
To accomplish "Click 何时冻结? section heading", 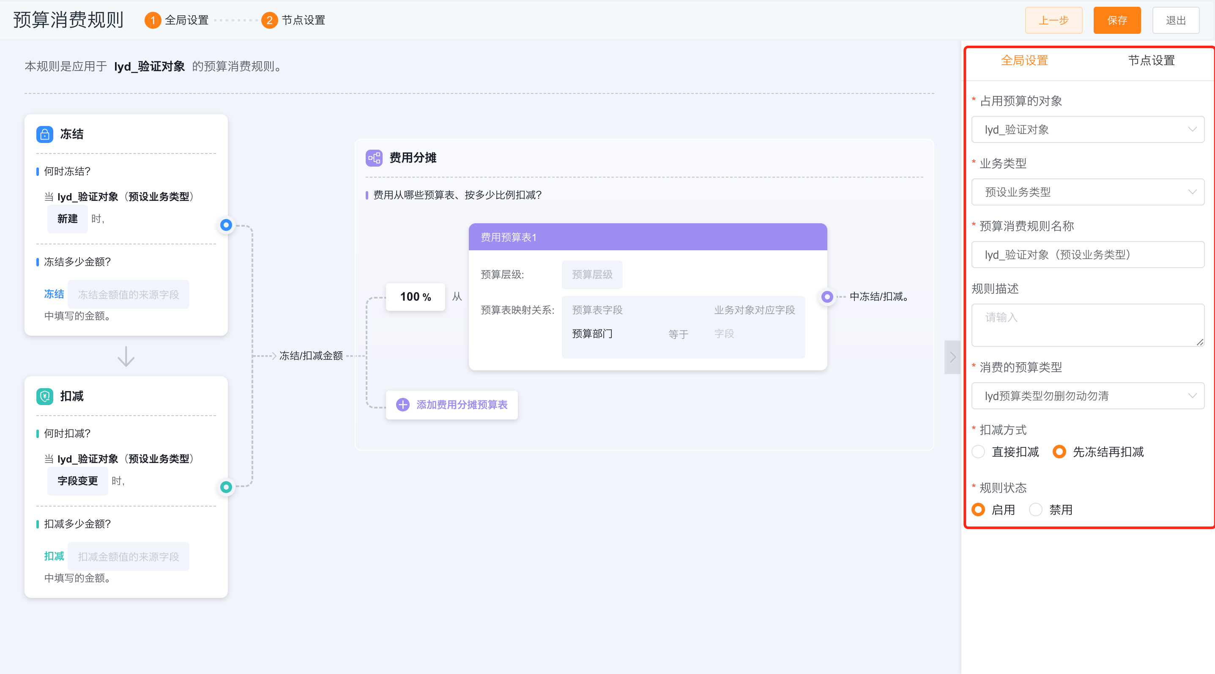I will (x=67, y=171).
